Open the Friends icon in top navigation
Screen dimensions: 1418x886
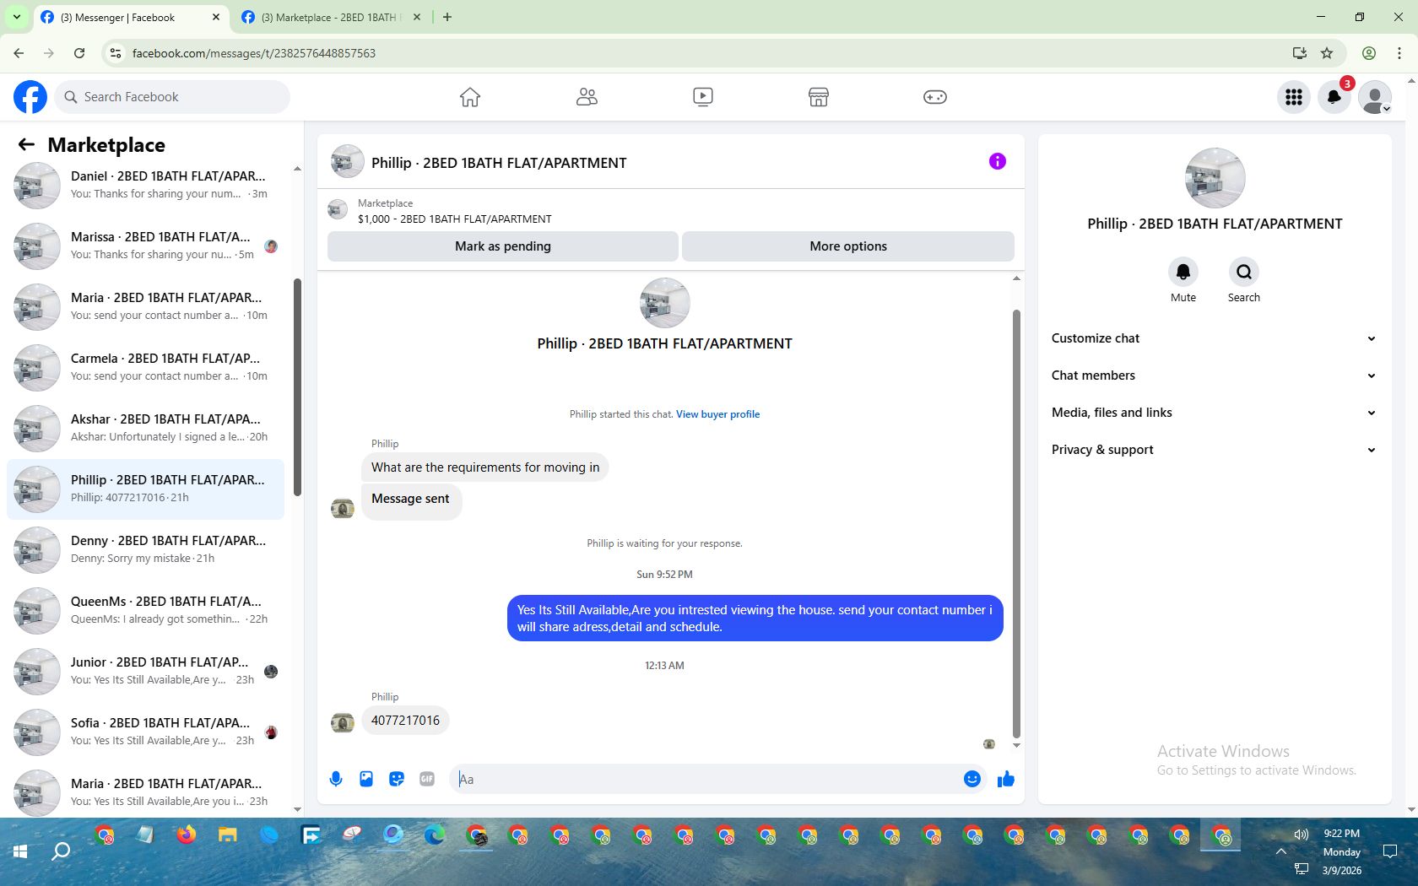pos(587,97)
